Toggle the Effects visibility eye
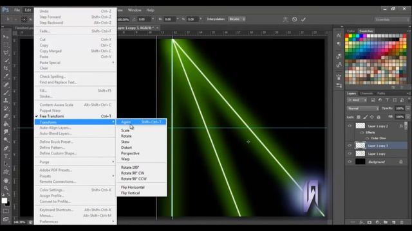 point(362,133)
